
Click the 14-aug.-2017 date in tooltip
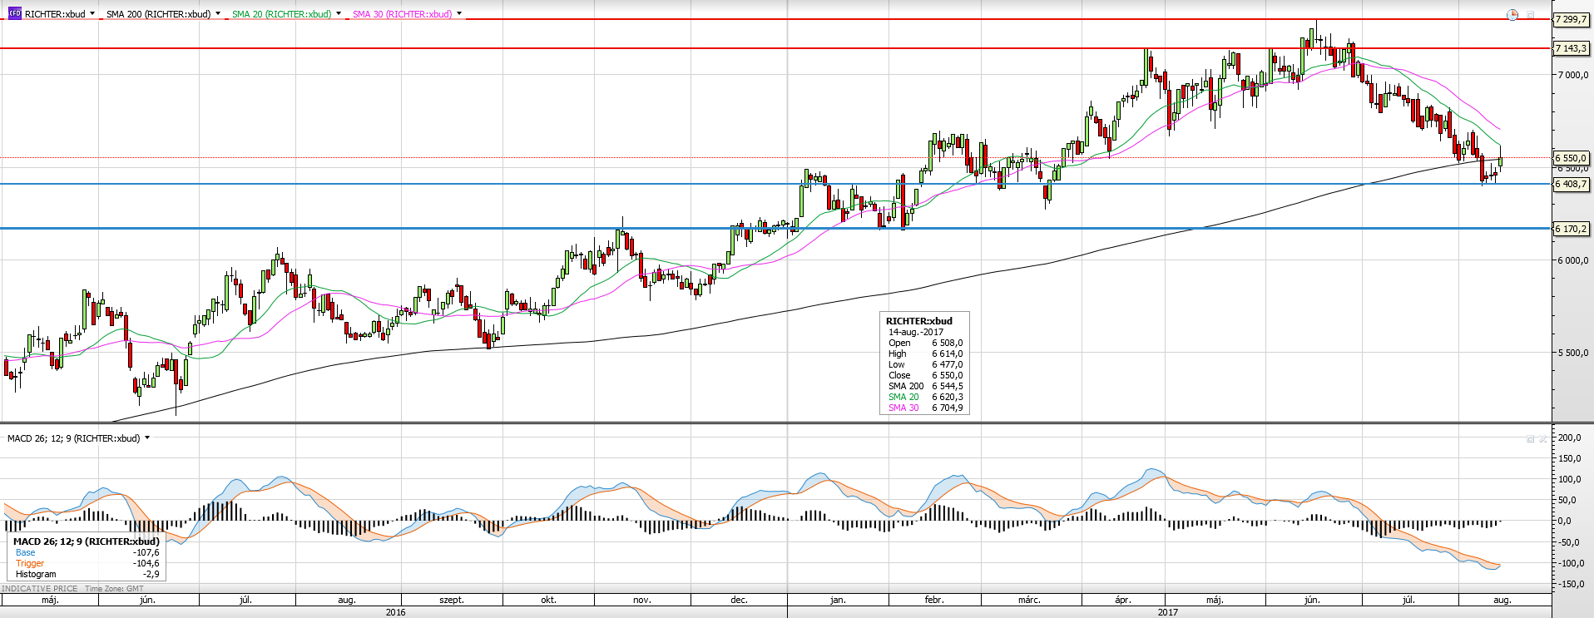point(916,332)
